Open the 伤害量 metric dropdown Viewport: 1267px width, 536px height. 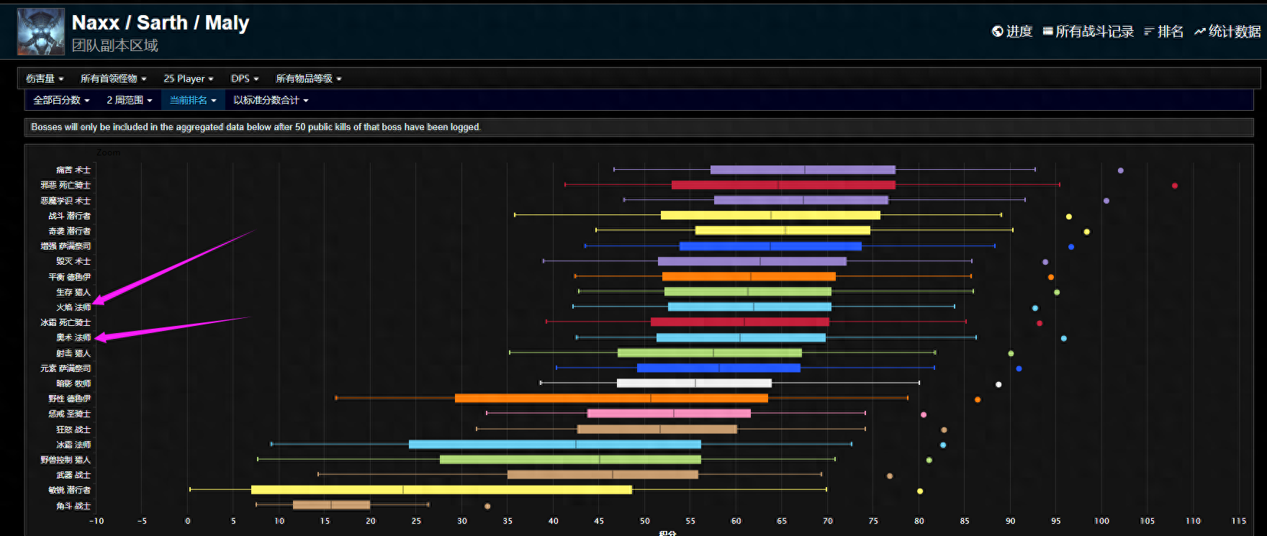(x=45, y=78)
